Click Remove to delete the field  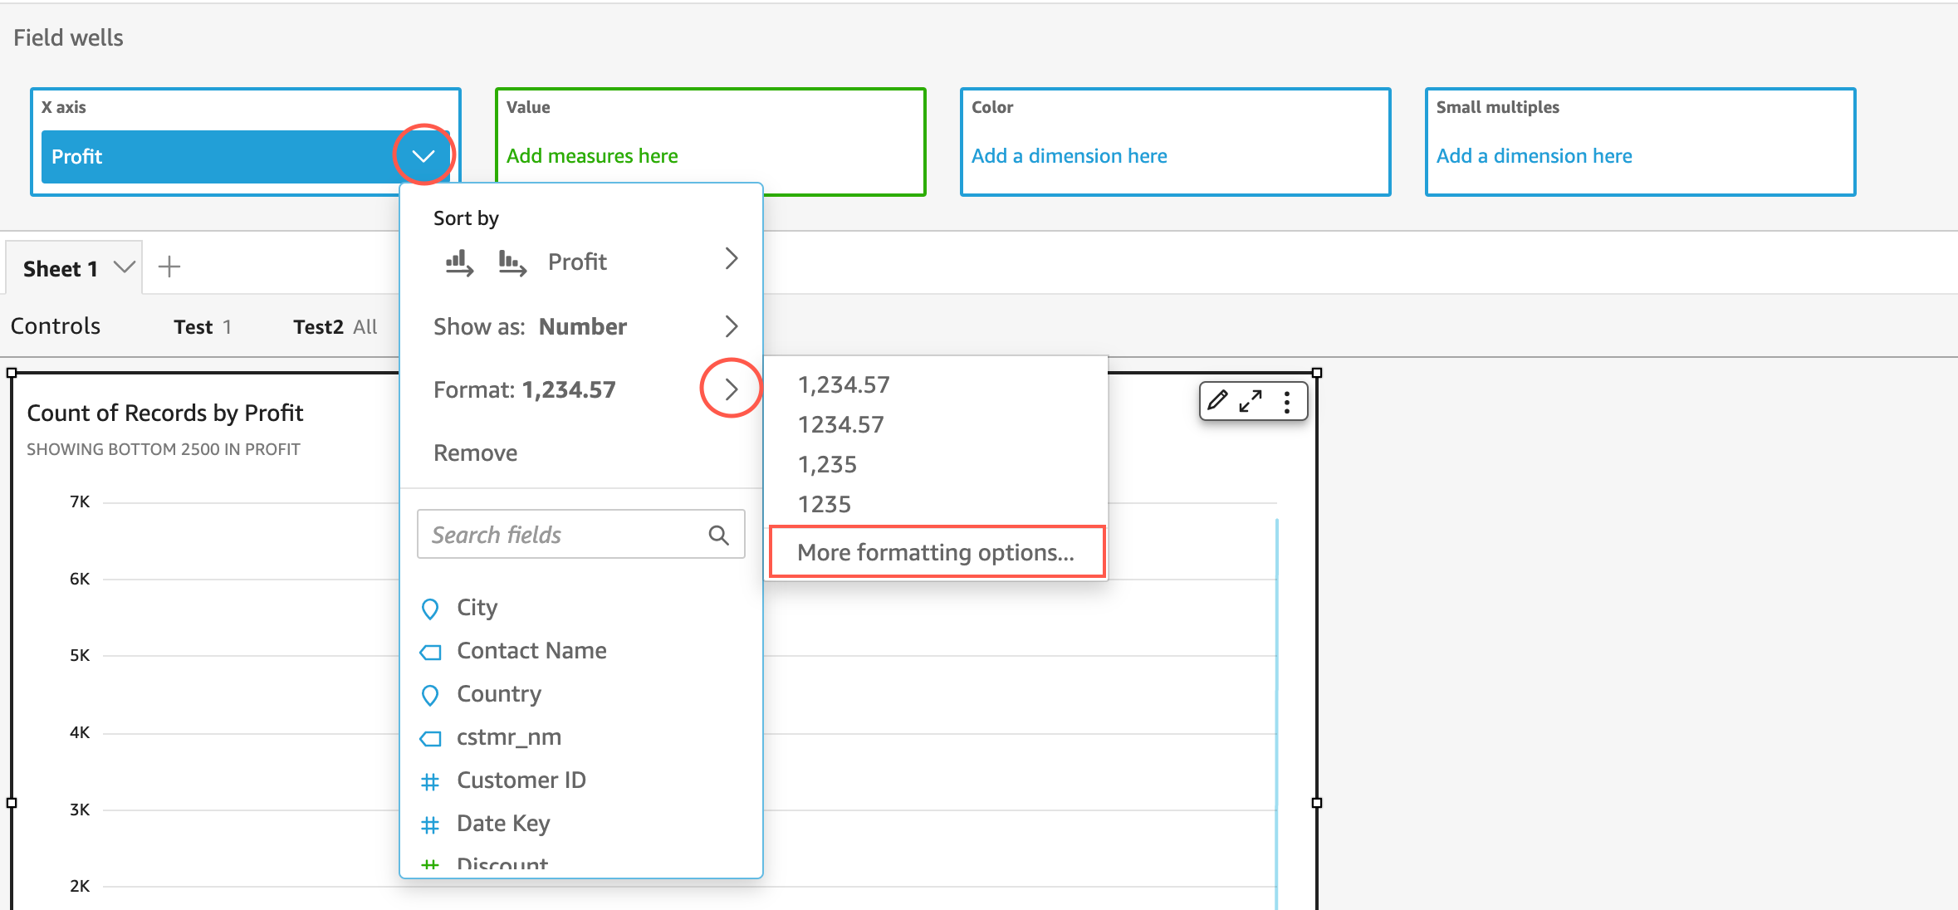pyautogui.click(x=475, y=453)
